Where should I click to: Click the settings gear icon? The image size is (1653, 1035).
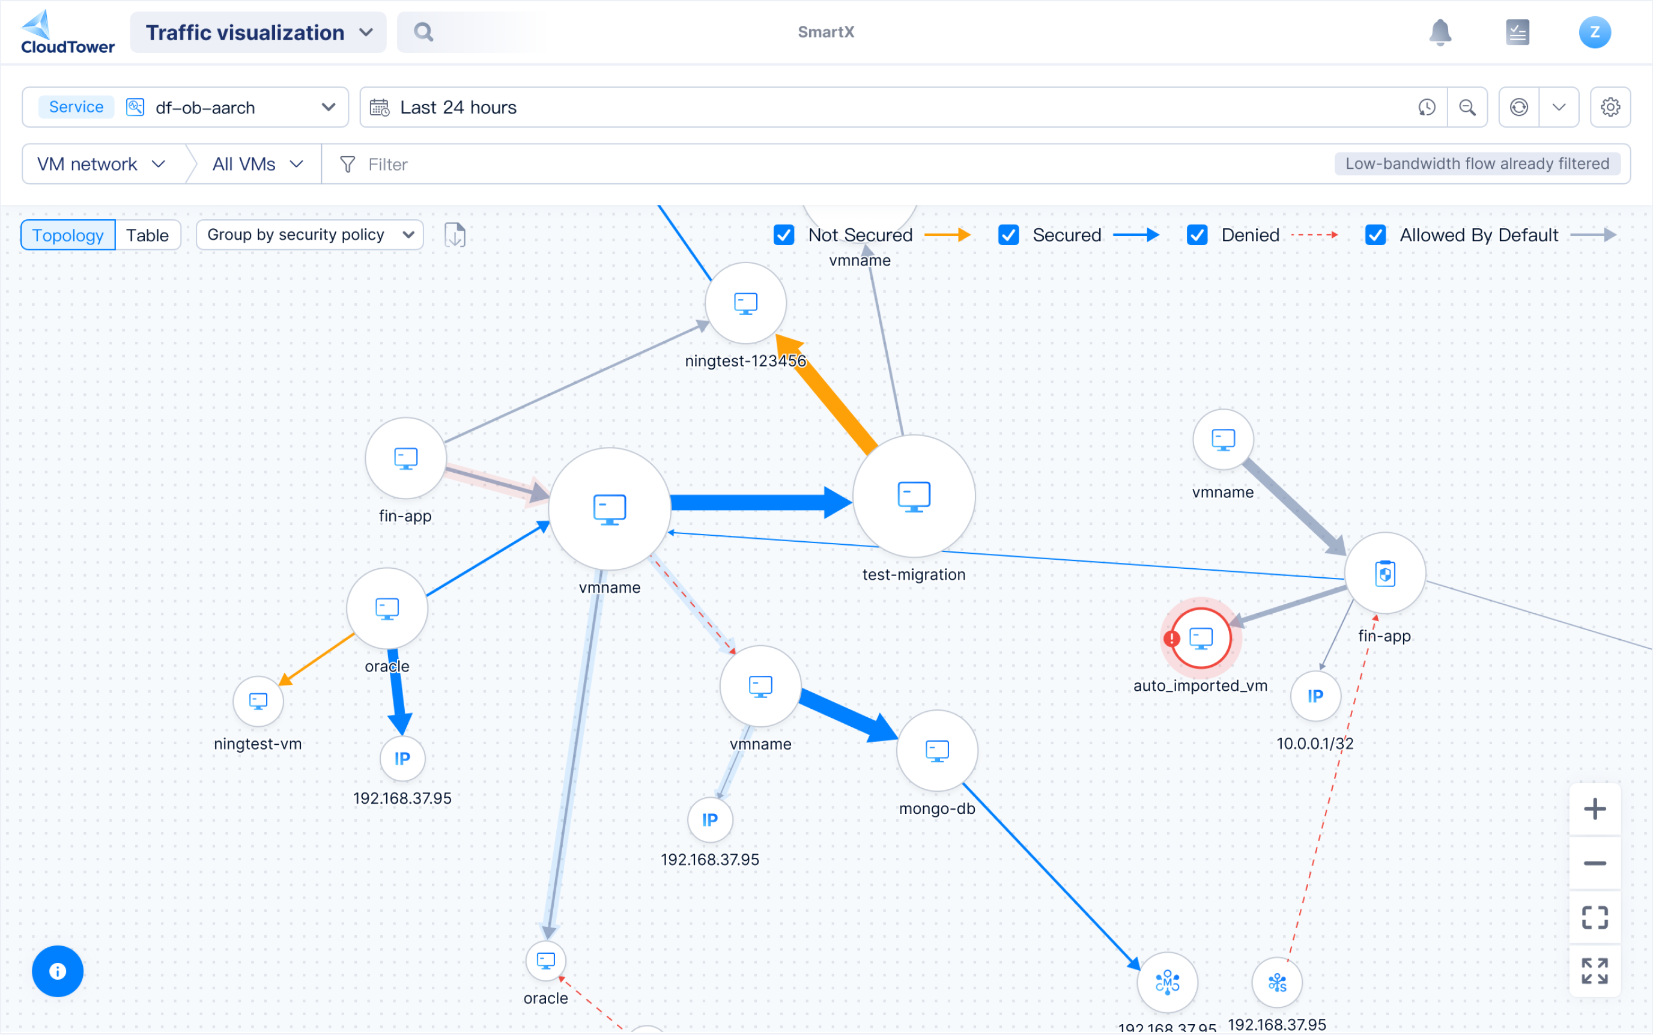(1609, 108)
